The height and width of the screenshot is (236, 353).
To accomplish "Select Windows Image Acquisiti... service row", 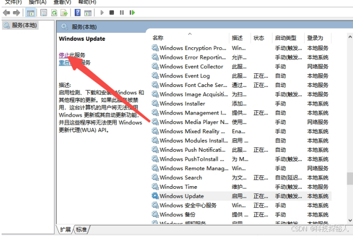I will [241, 94].
